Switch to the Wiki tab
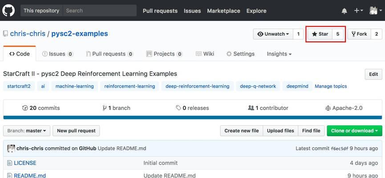 tap(205, 54)
